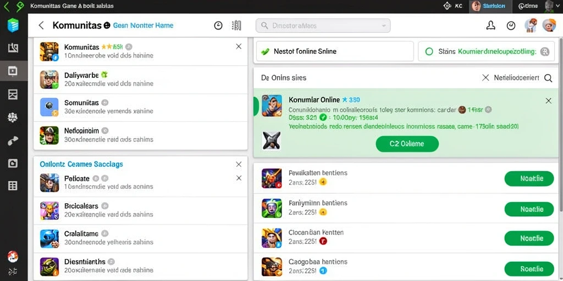Click the red badge beside Ciocanban 2ans: 2251
The width and height of the screenshot is (563, 281).
point(323,241)
